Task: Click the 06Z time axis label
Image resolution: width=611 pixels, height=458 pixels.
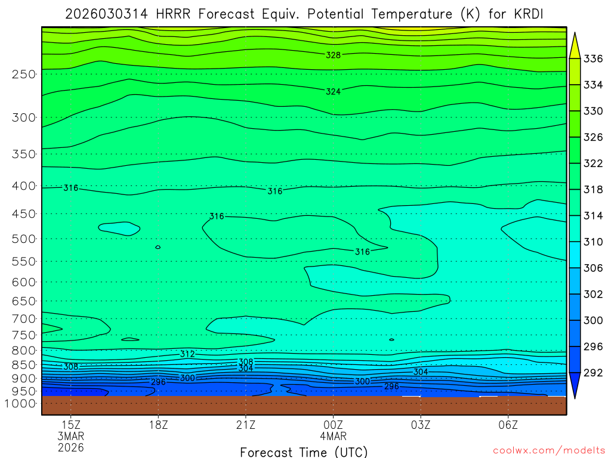Action: pyautogui.click(x=508, y=425)
